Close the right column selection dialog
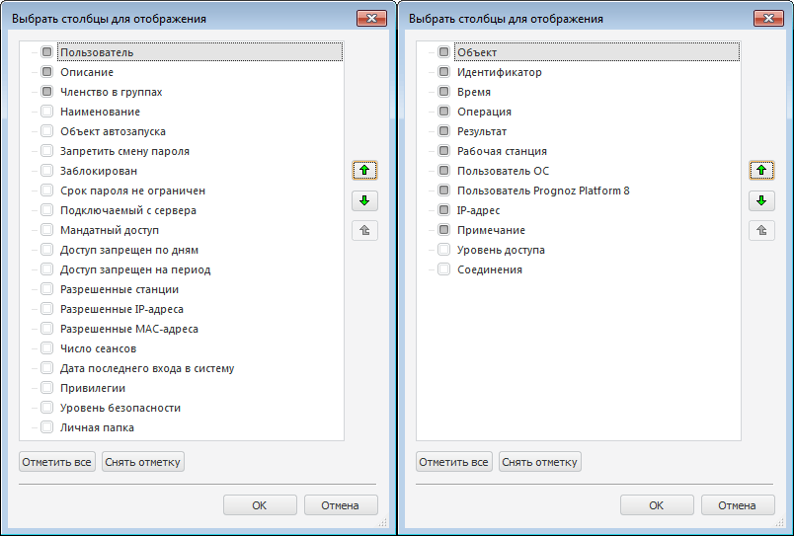 pos(767,18)
